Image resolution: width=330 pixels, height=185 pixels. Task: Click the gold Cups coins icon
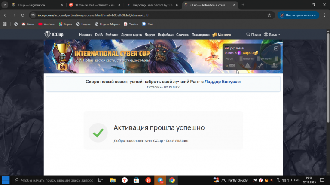pos(257,53)
